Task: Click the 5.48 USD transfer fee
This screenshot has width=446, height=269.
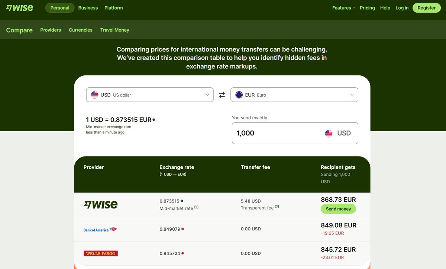Action: point(251,201)
